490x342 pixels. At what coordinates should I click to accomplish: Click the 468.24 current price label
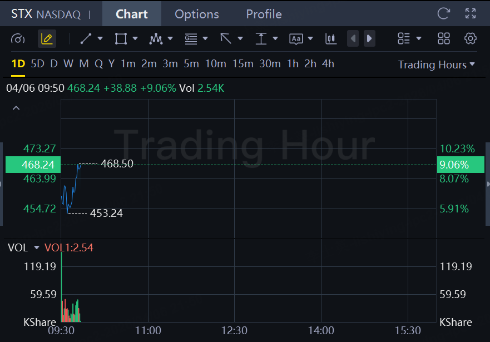[x=30, y=165]
